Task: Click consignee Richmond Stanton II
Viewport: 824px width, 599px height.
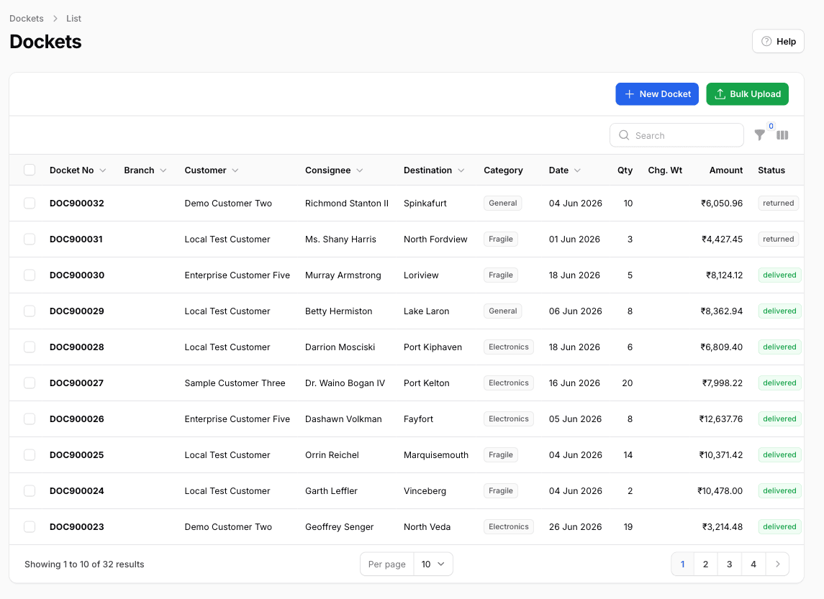Action: pos(347,204)
